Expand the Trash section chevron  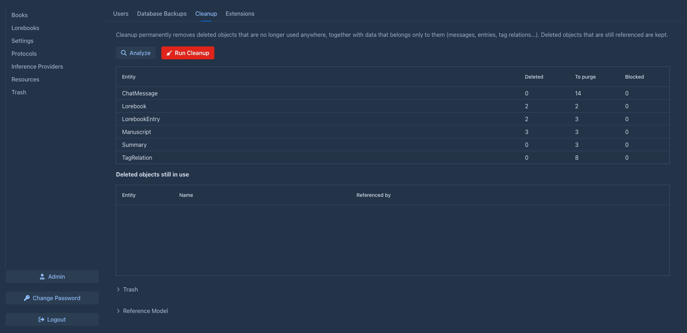pos(118,289)
